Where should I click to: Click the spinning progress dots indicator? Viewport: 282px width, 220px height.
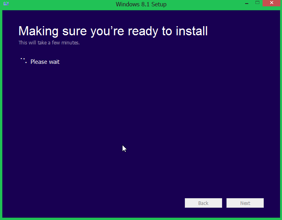click(23, 61)
